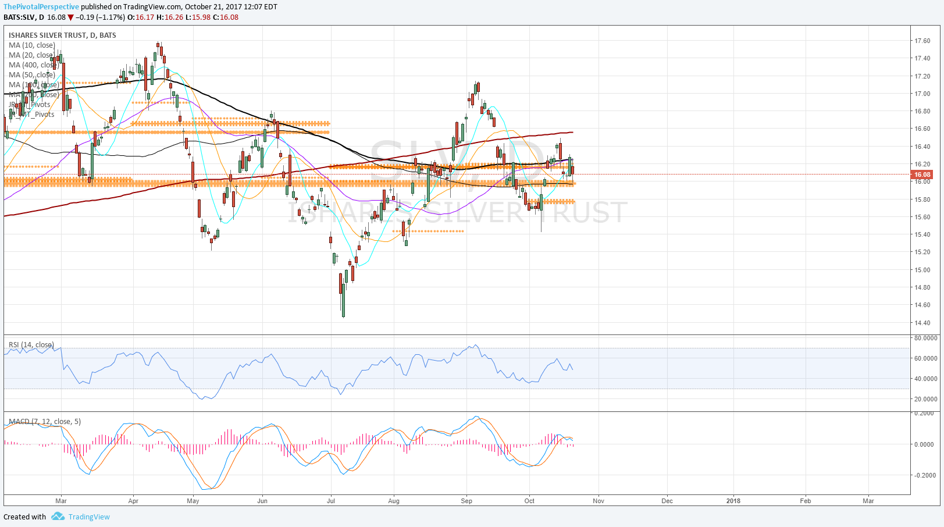Screen dimensions: 944x527
Task: Click the Nov time axis label
Action: tap(599, 501)
